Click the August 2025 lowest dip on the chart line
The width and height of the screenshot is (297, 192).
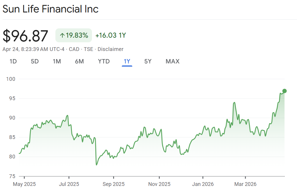click(96, 165)
